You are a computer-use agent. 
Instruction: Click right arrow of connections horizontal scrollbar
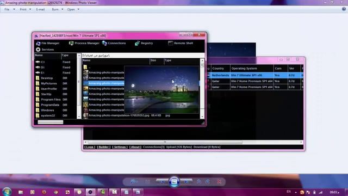point(301,142)
